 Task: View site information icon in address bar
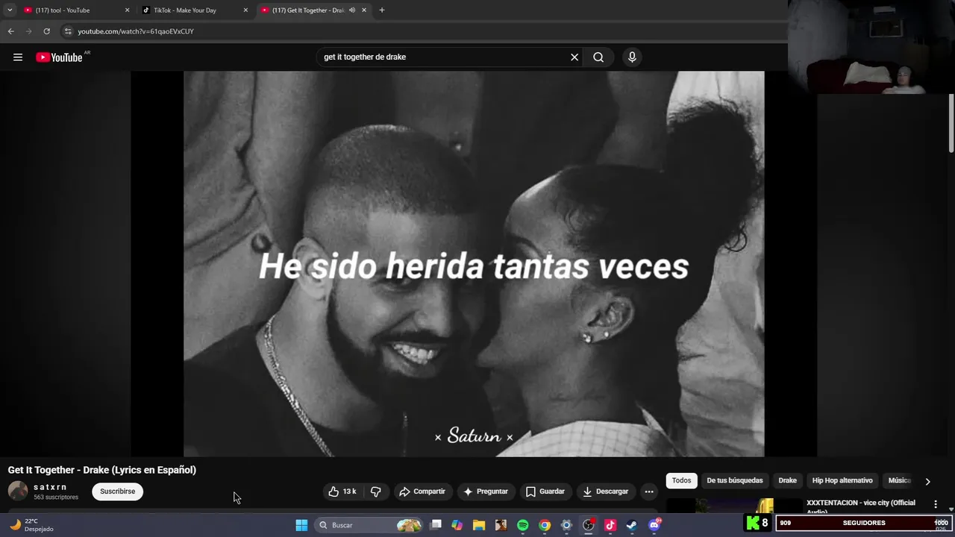pos(68,31)
